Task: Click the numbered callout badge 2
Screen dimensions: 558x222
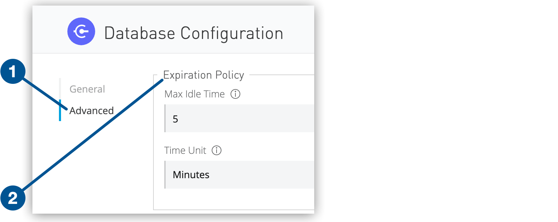Action: (13, 198)
